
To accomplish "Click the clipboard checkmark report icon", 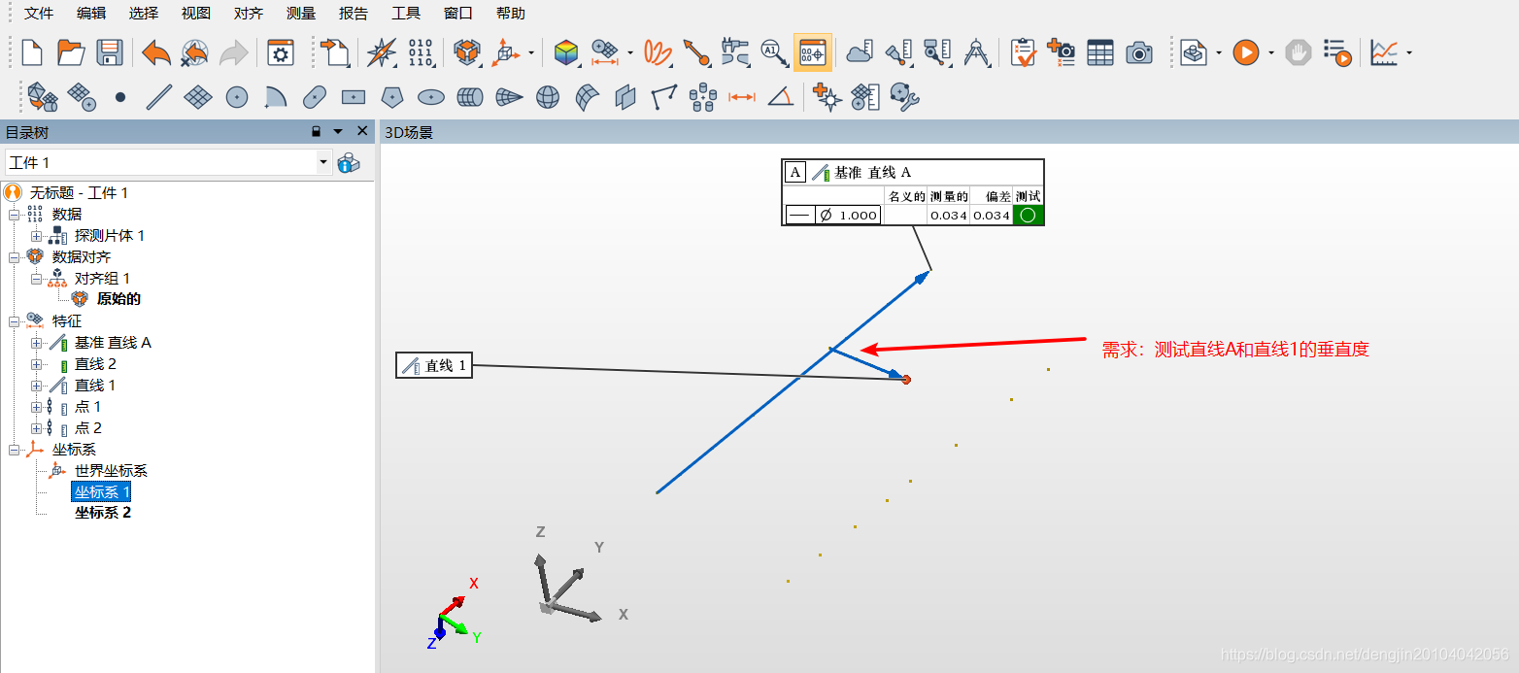I will 1023,52.
